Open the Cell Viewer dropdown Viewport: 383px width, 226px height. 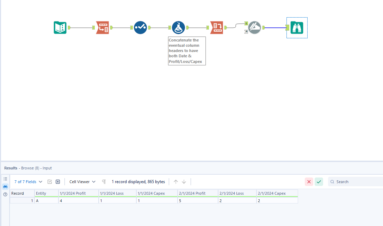coord(82,181)
